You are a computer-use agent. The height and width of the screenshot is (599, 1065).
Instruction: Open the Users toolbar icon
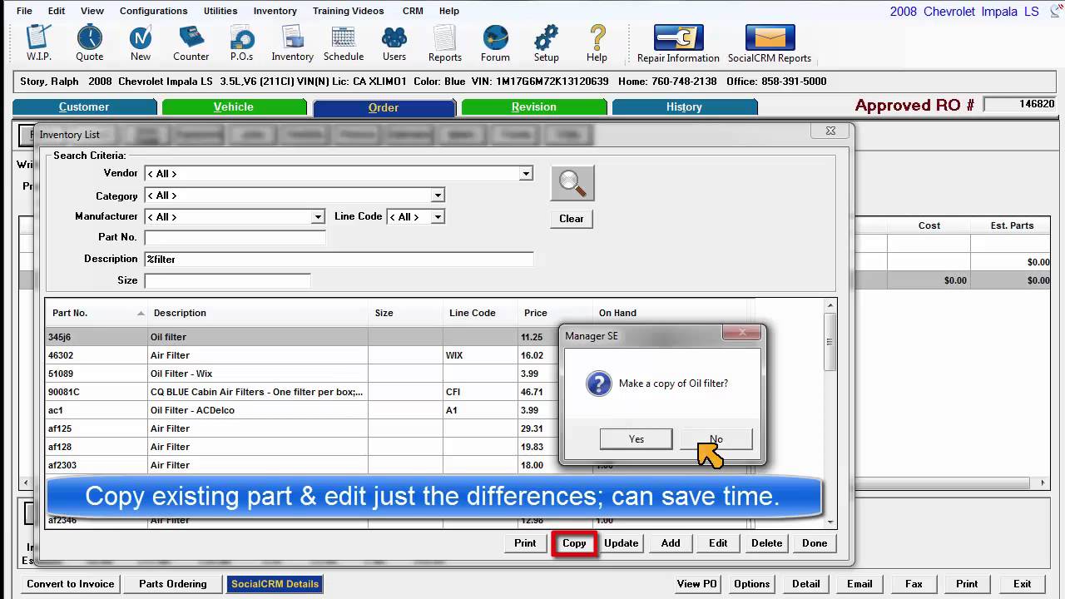(394, 42)
